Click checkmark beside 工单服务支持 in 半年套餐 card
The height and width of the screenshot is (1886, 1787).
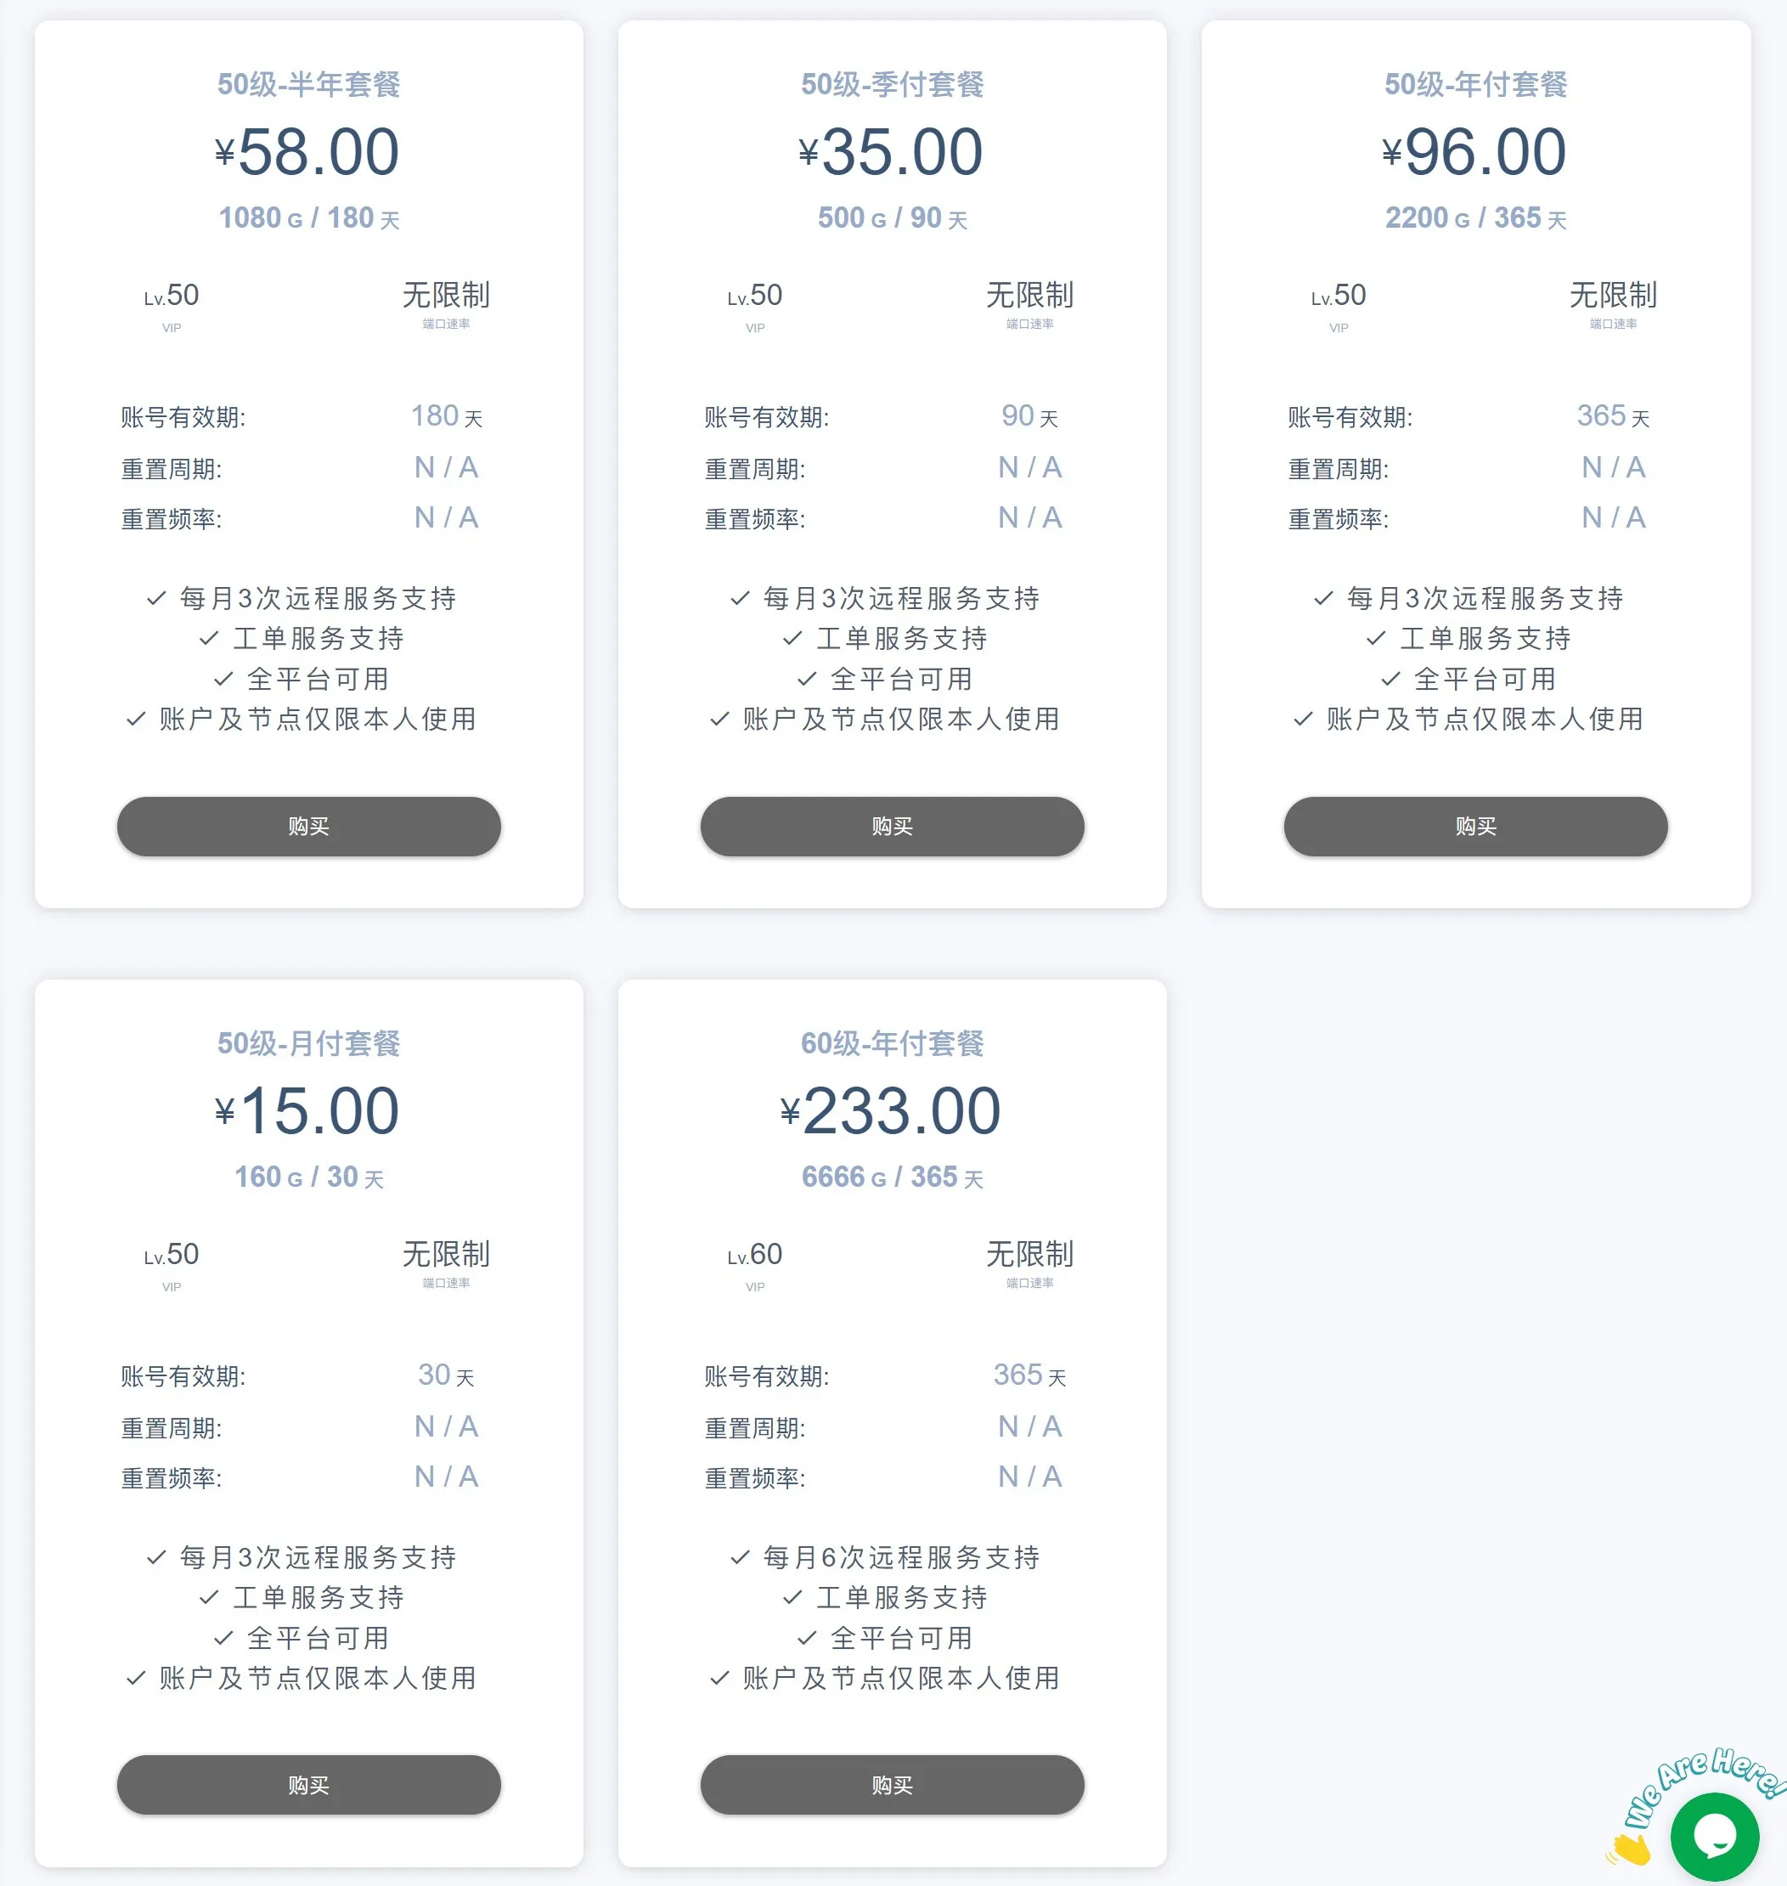click(210, 639)
